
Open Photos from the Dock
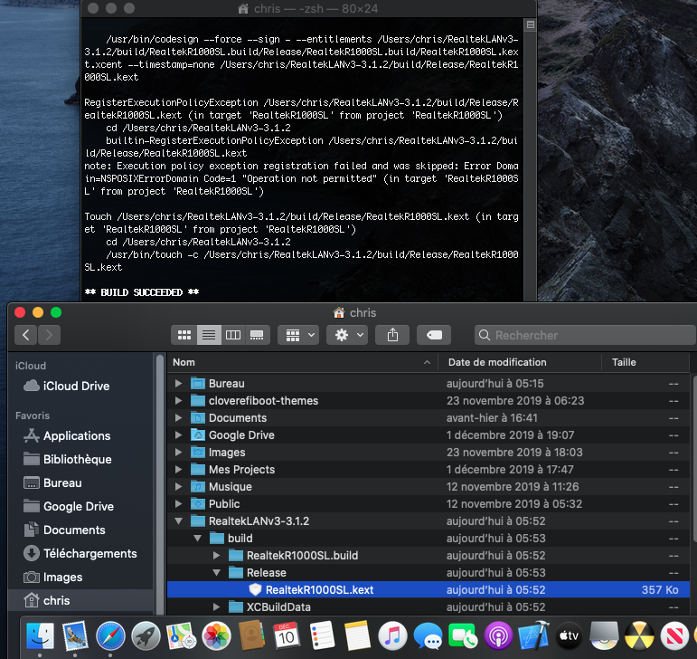pyautogui.click(x=216, y=635)
